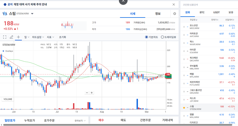Select the 트레이딩뷰 radio option
238x126 pixels.
click(162, 37)
